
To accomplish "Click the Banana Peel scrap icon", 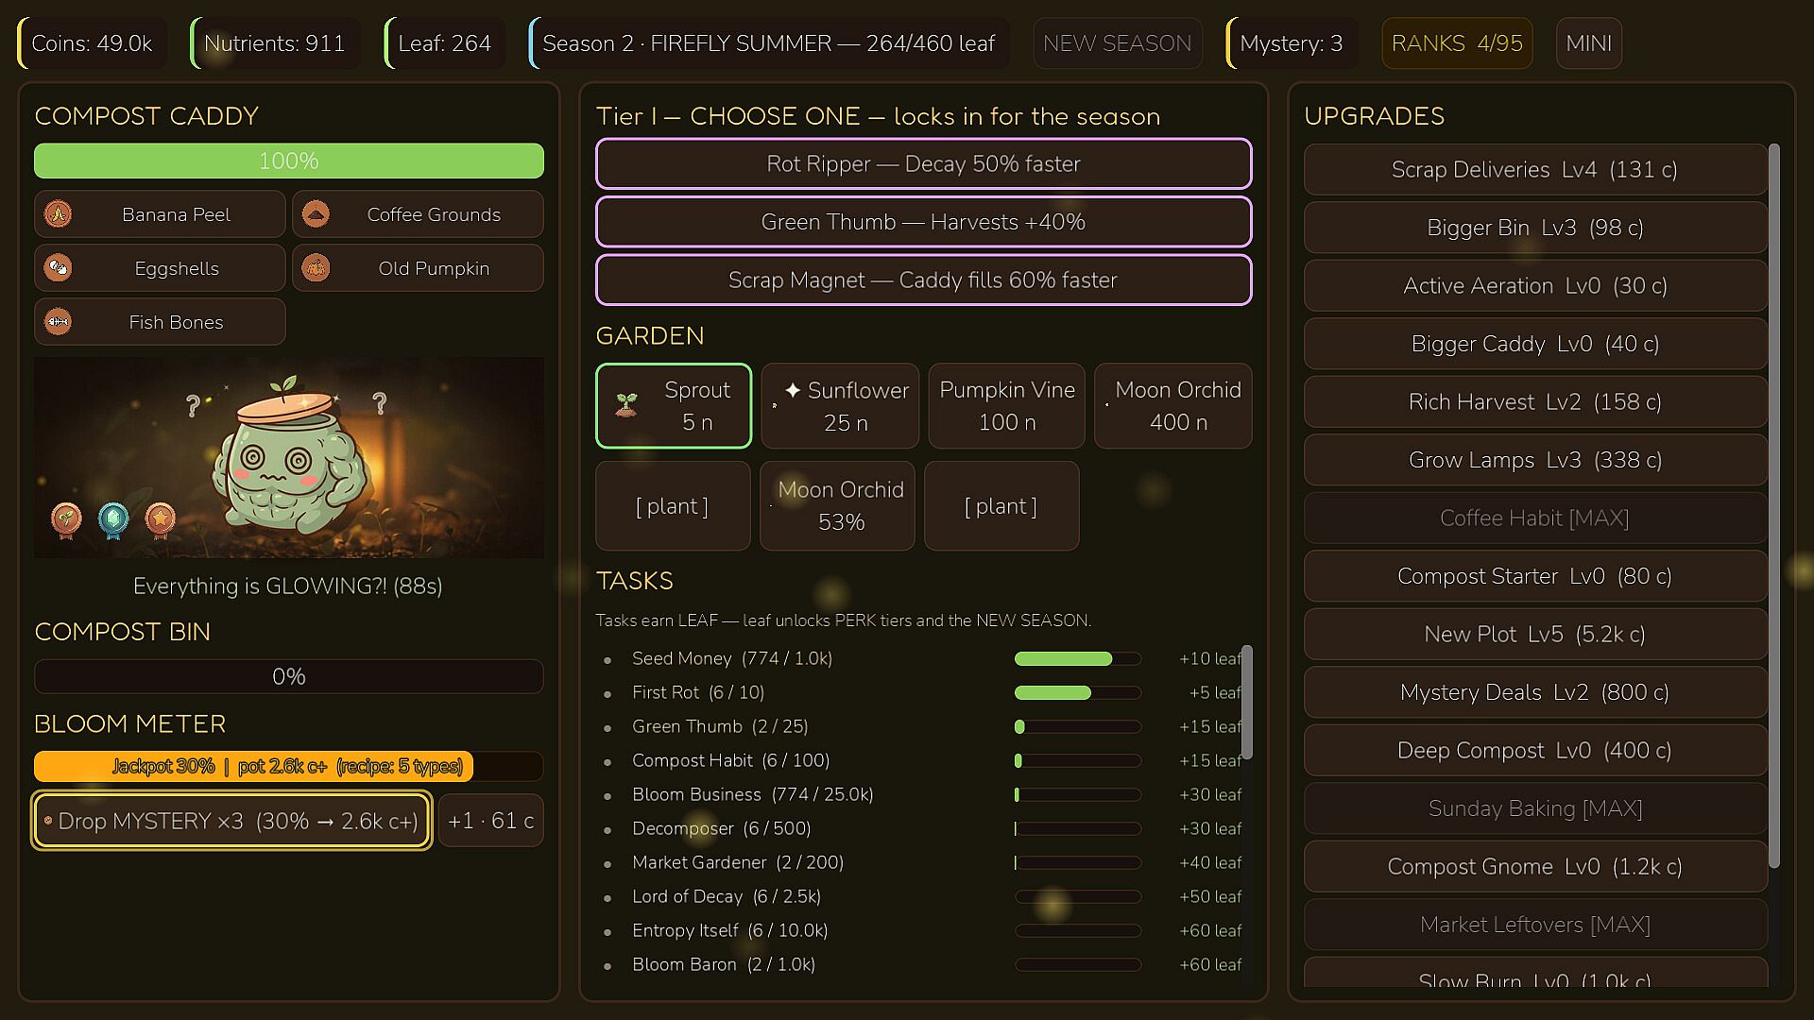I will pyautogui.click(x=59, y=214).
